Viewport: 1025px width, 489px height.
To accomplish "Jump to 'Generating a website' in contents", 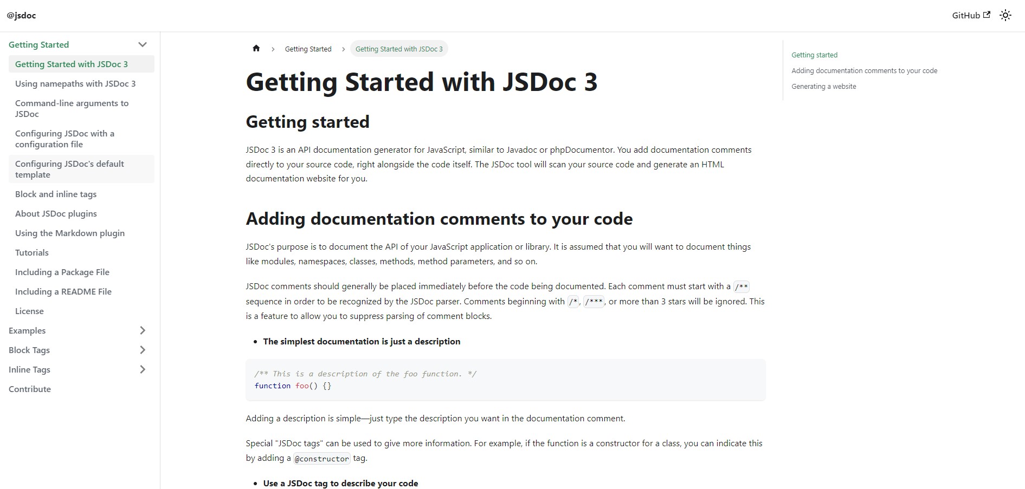I will (823, 87).
